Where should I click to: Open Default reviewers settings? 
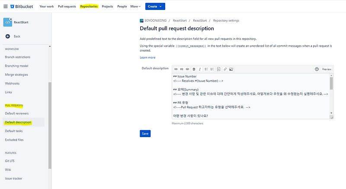click(x=17, y=113)
